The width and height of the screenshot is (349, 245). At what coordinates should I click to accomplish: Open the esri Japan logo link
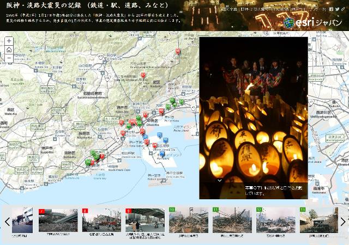(x=312, y=22)
